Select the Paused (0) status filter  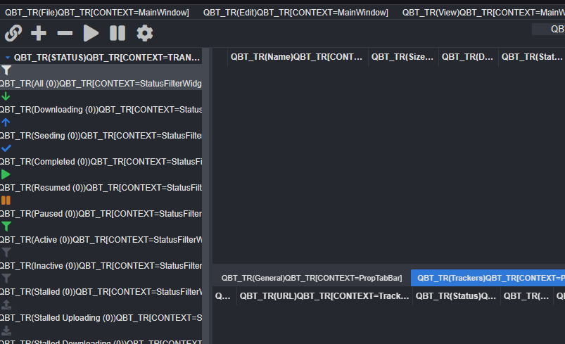pyautogui.click(x=101, y=214)
